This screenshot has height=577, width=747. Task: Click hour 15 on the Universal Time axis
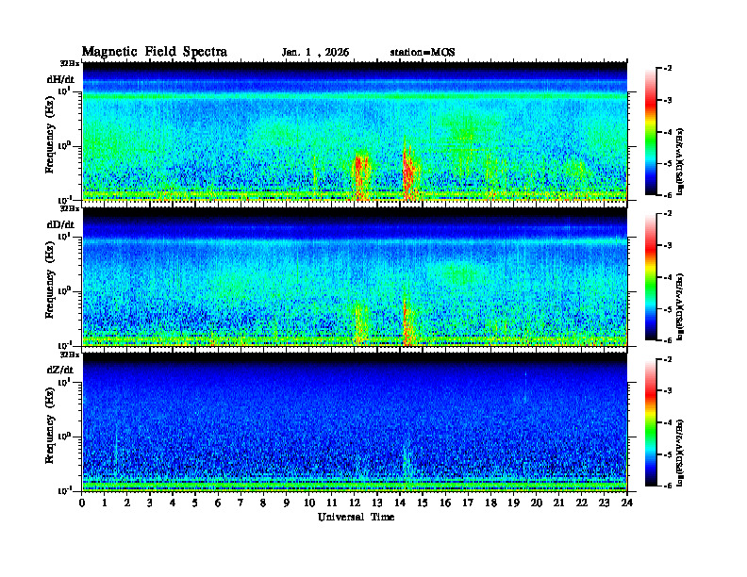click(423, 503)
